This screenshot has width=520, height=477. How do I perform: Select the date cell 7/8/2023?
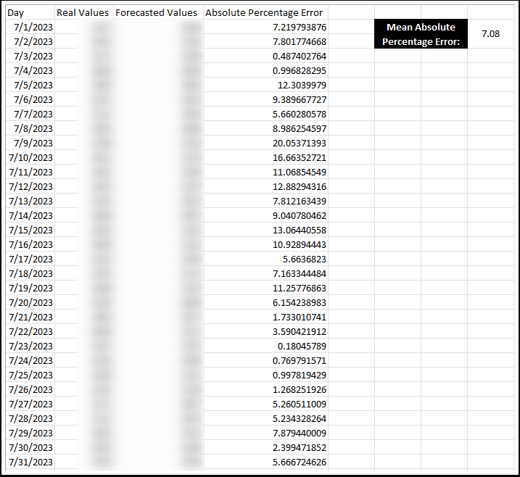pos(30,128)
